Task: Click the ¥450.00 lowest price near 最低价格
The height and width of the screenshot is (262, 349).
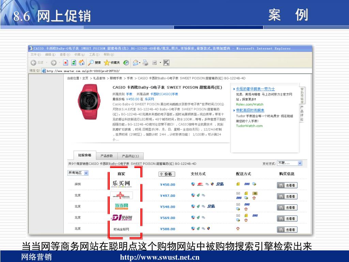Action: pos(133,99)
